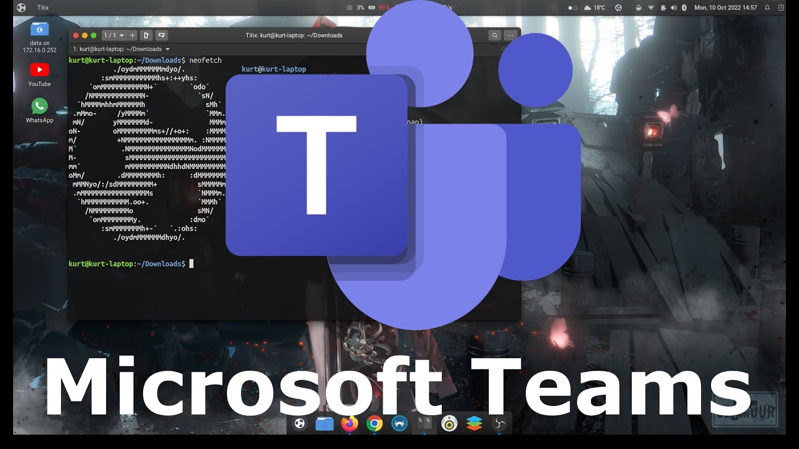Launch Google Chrome from the dock

tap(375, 424)
